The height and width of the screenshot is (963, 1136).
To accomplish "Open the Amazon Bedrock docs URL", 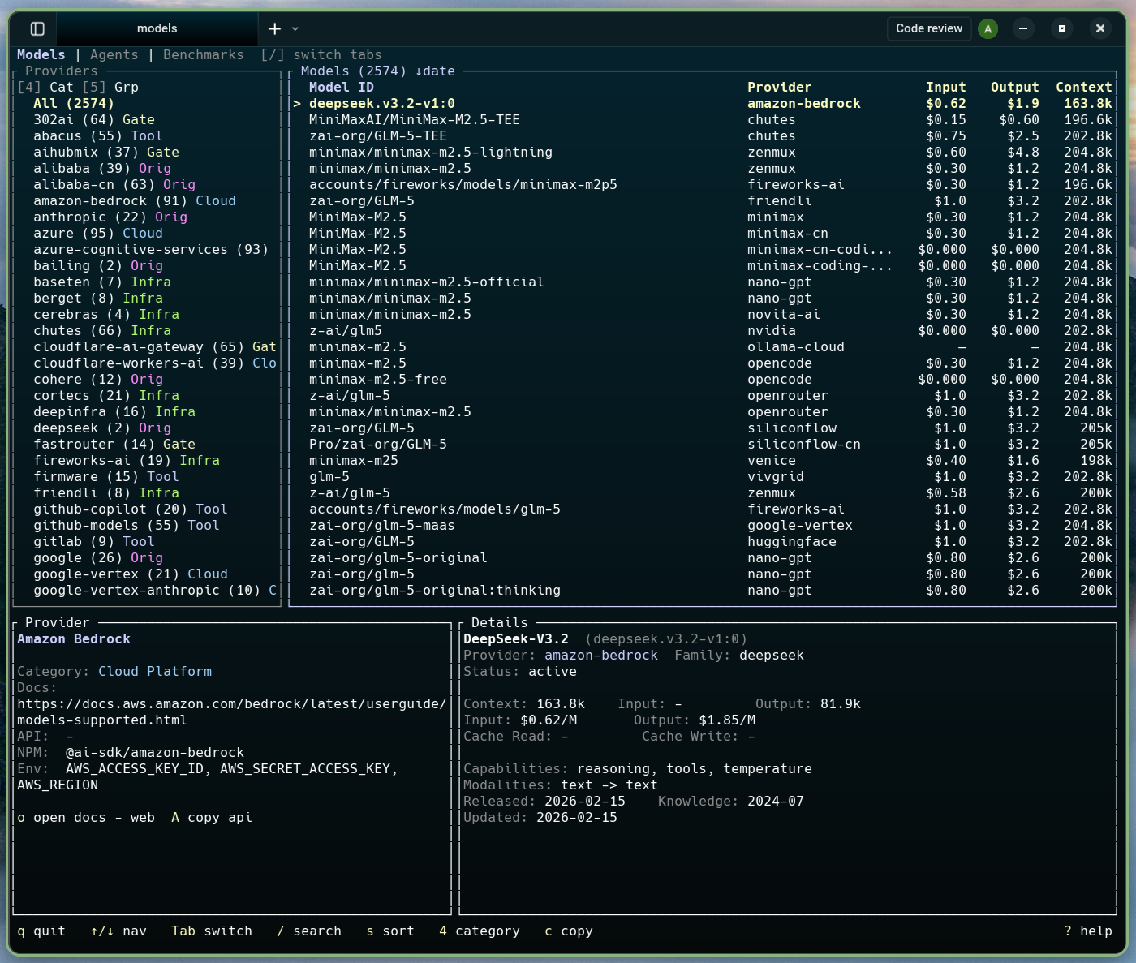I will coord(231,703).
